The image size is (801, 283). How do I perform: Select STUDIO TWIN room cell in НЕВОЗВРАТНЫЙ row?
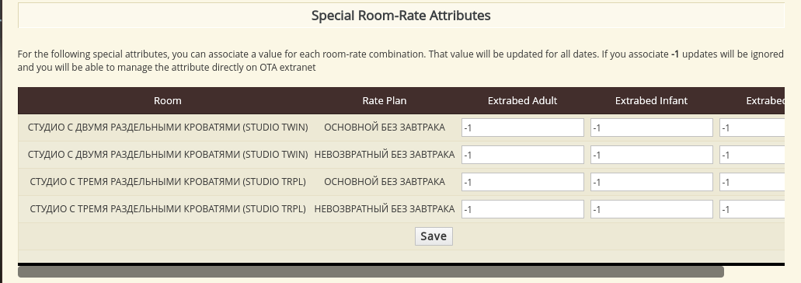pos(168,154)
